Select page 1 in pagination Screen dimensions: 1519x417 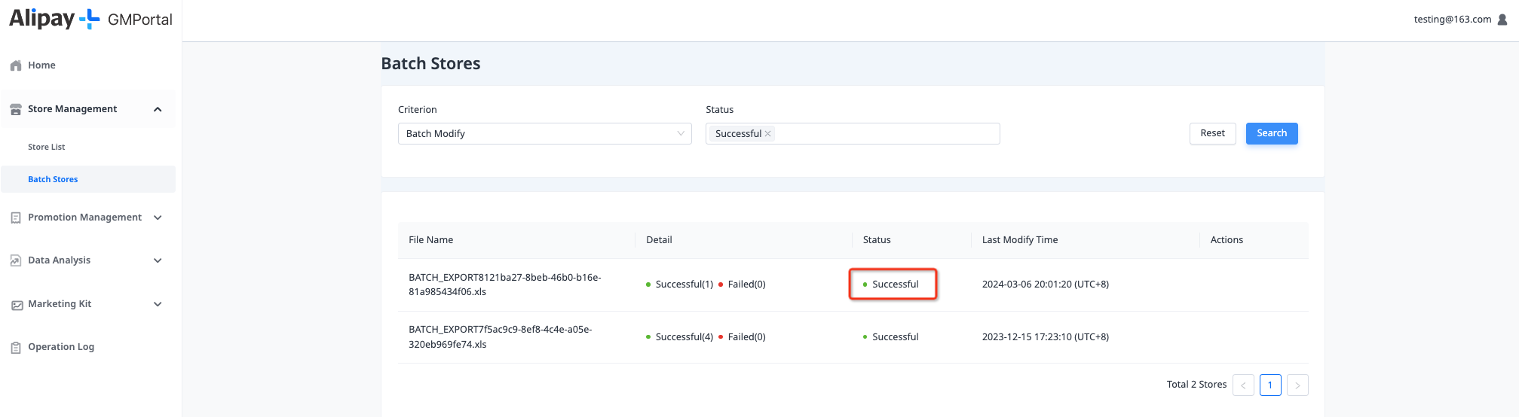pyautogui.click(x=1269, y=385)
